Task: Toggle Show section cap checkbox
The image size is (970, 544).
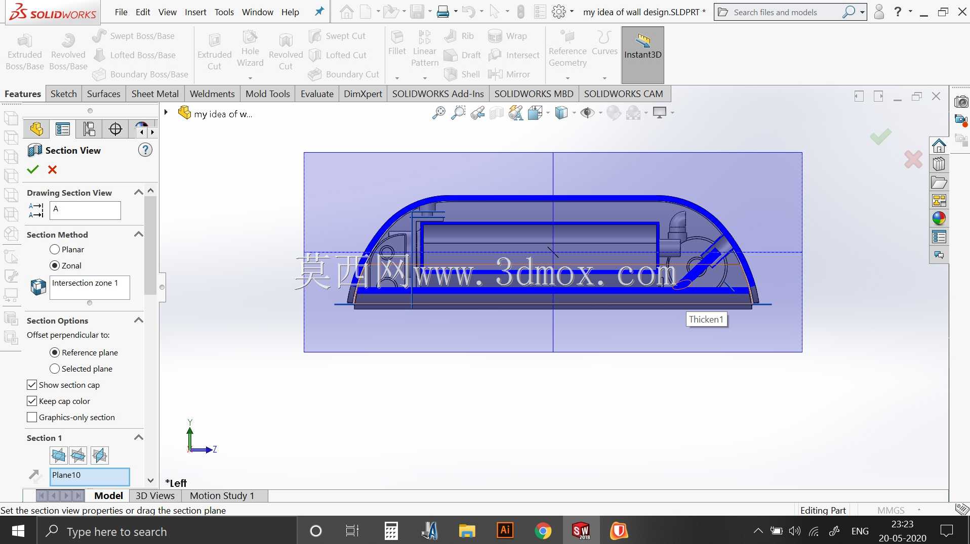Action: (32, 385)
